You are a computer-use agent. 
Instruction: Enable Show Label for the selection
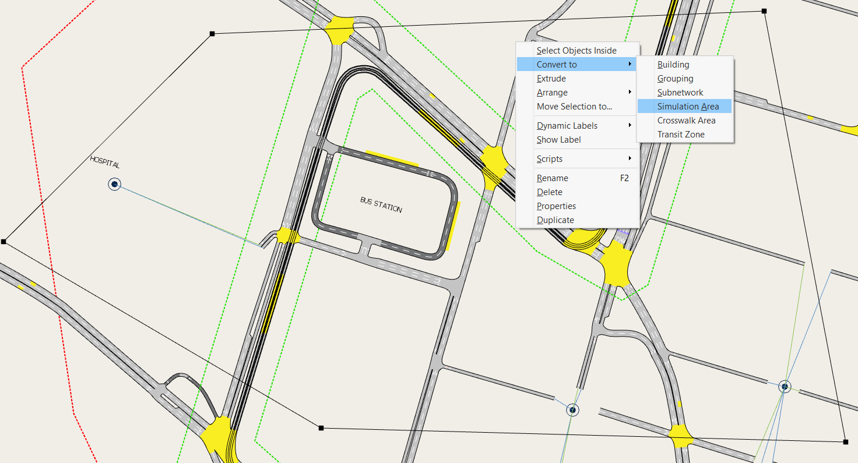tap(558, 140)
